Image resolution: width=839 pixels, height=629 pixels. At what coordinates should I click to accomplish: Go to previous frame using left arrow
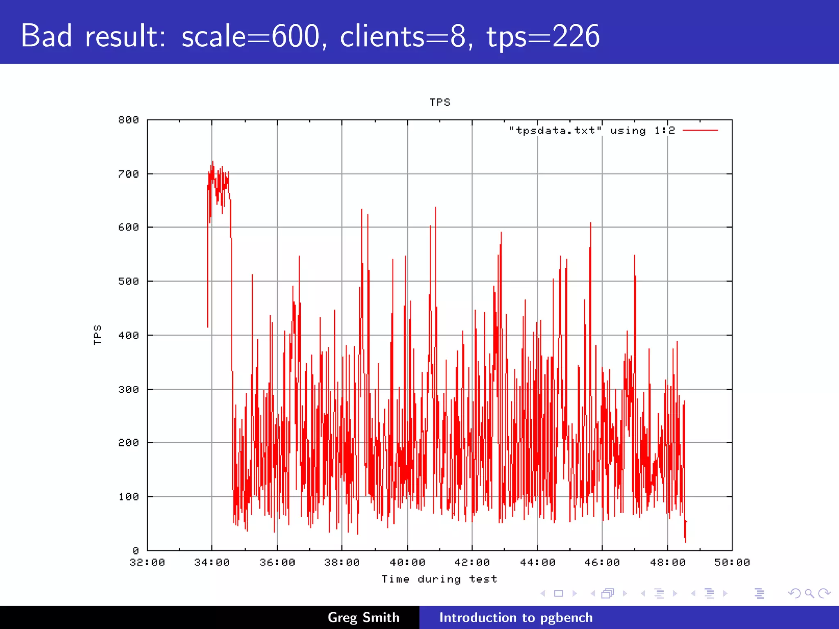click(593, 593)
